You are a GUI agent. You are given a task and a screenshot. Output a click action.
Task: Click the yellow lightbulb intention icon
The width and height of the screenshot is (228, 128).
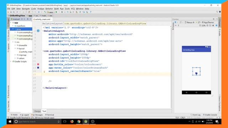coord(44,71)
